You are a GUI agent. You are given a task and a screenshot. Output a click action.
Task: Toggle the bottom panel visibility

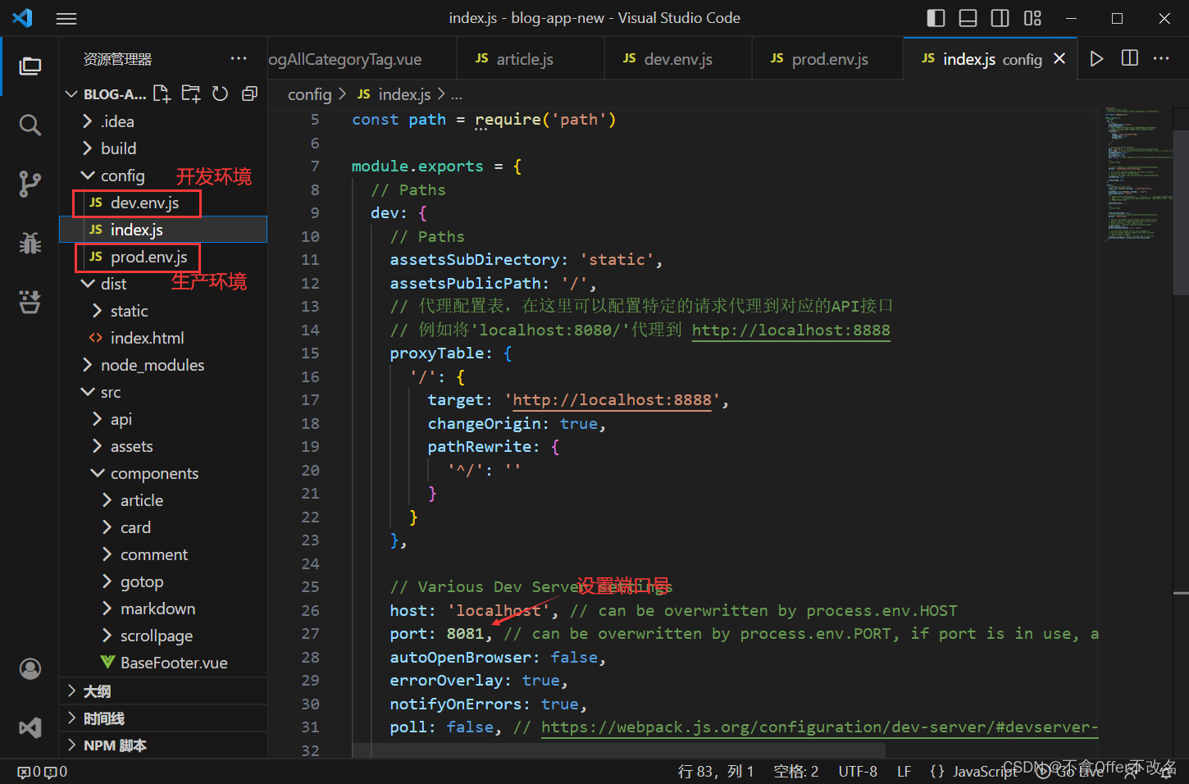[x=968, y=18]
